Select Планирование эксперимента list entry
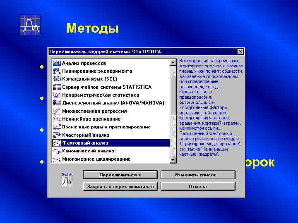298x223 pixels. (x=111, y=71)
